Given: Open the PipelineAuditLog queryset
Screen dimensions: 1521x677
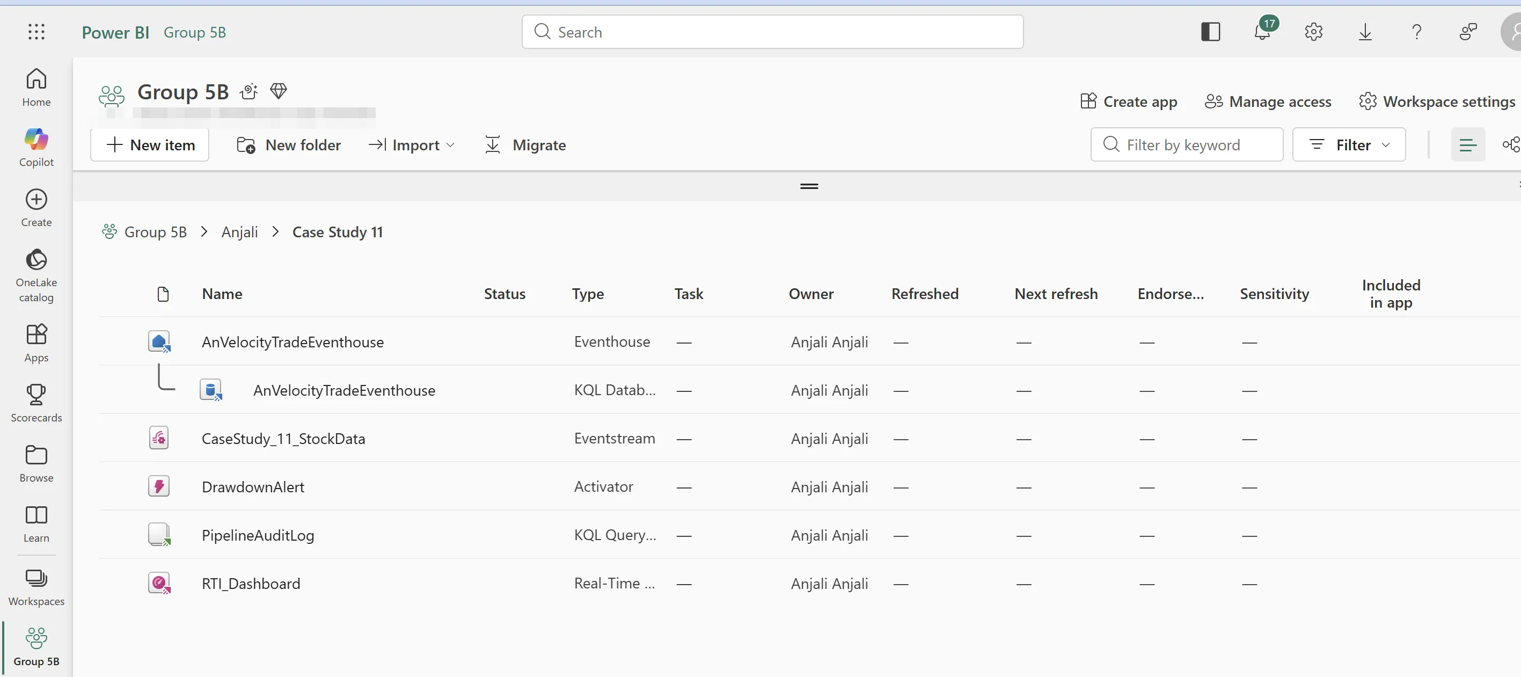Looking at the screenshot, I should tap(258, 536).
